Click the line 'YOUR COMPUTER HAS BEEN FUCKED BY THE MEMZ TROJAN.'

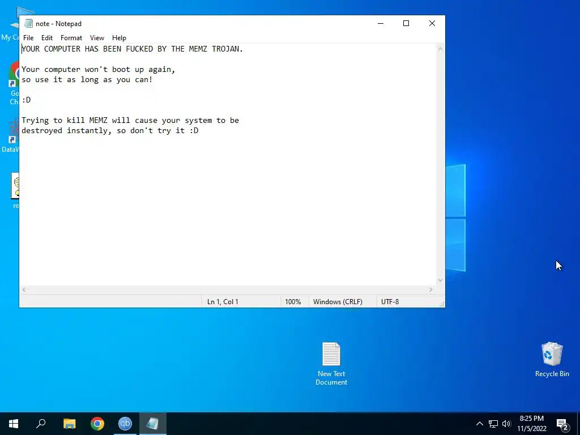[x=132, y=49]
